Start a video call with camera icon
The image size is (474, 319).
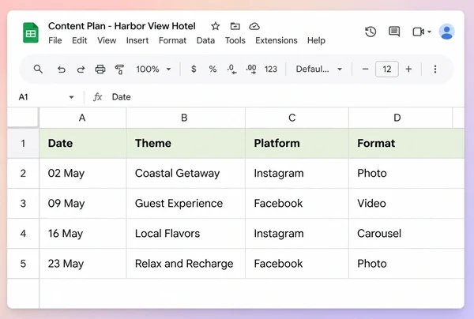pos(419,32)
